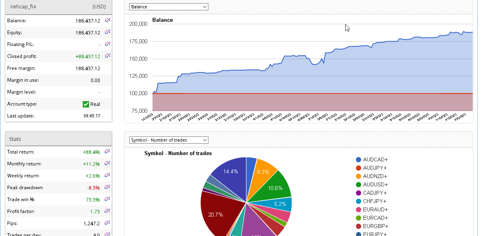The height and width of the screenshot is (236, 488).
Task: Toggle the AUDUSD+ legend entry
Action: coord(375,184)
